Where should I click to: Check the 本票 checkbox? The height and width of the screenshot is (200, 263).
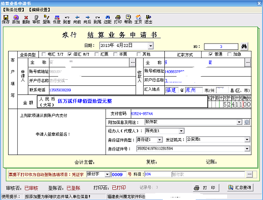pos(115,54)
